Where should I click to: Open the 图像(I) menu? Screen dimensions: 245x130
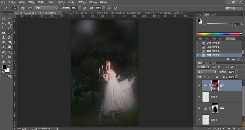32,2
